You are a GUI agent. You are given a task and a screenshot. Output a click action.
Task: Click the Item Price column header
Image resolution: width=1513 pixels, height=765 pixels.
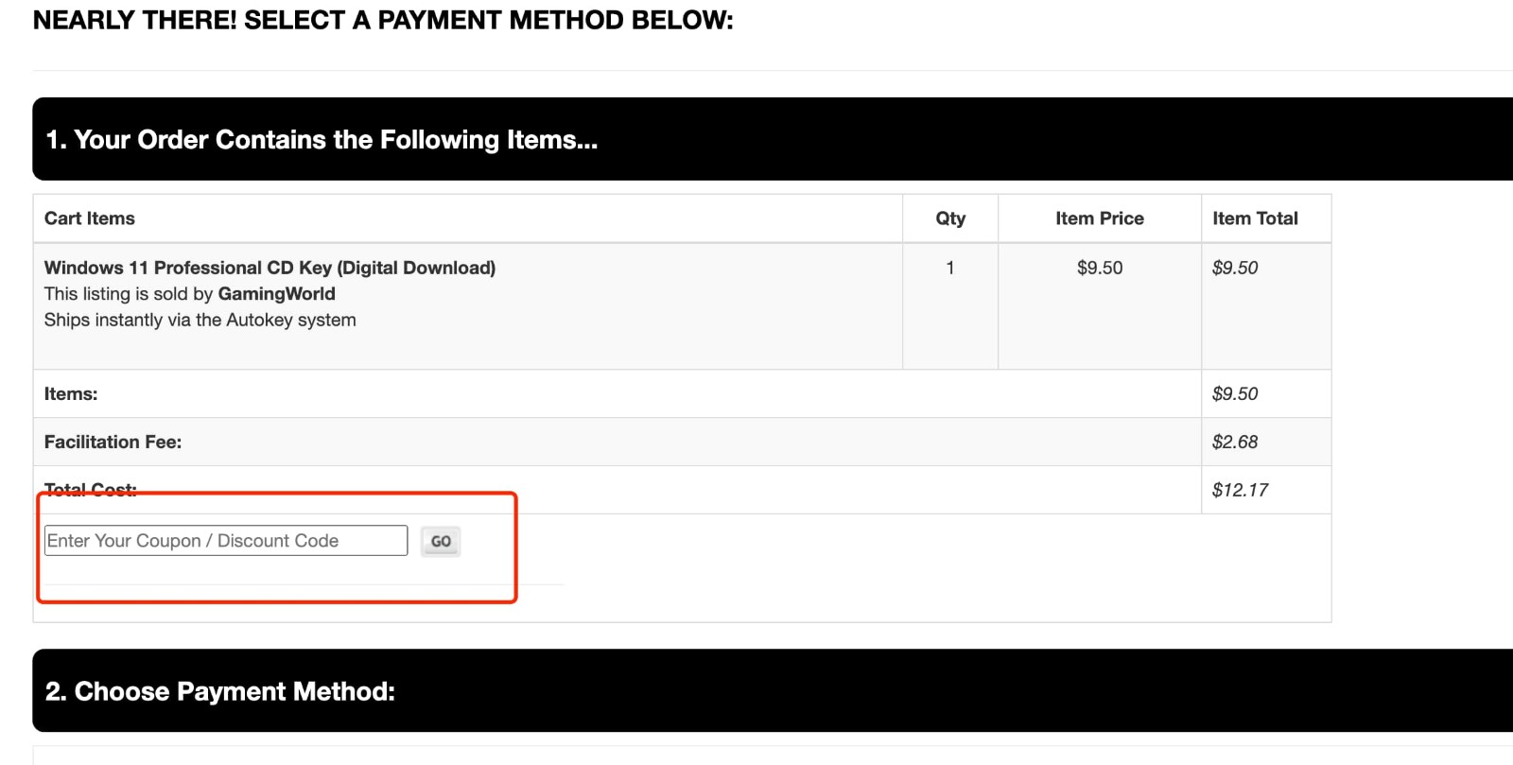click(1099, 217)
